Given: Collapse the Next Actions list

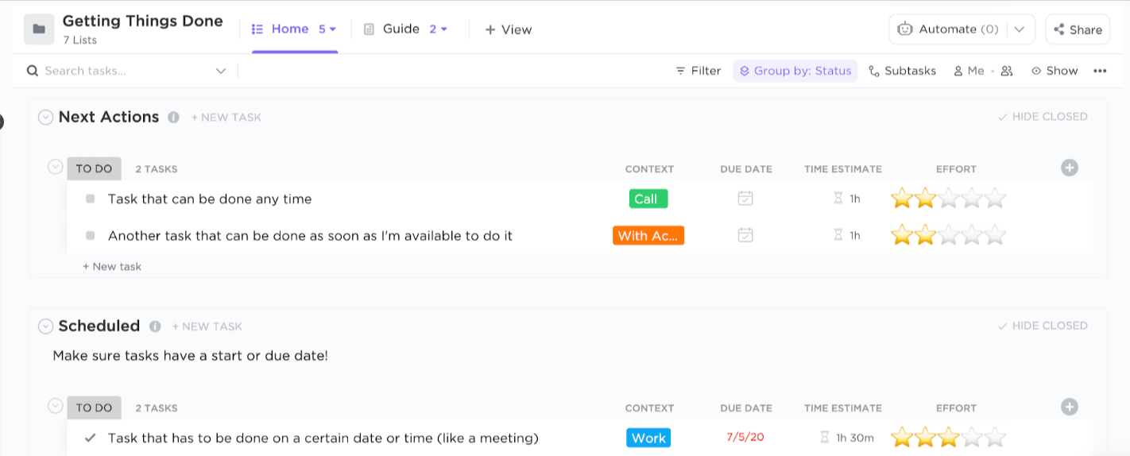Looking at the screenshot, I should pyautogui.click(x=46, y=117).
